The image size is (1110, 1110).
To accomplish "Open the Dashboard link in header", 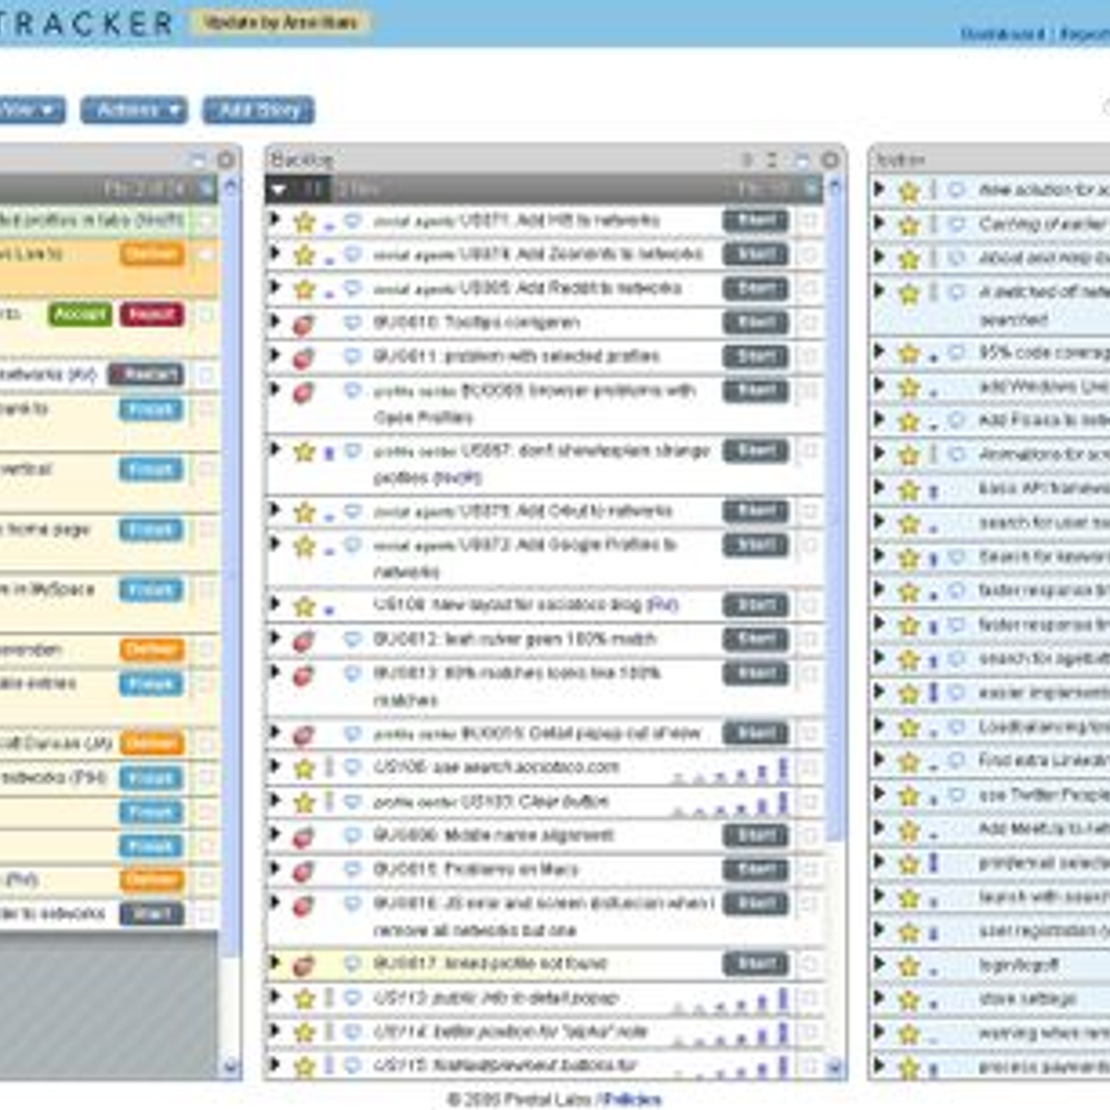I will point(1002,34).
